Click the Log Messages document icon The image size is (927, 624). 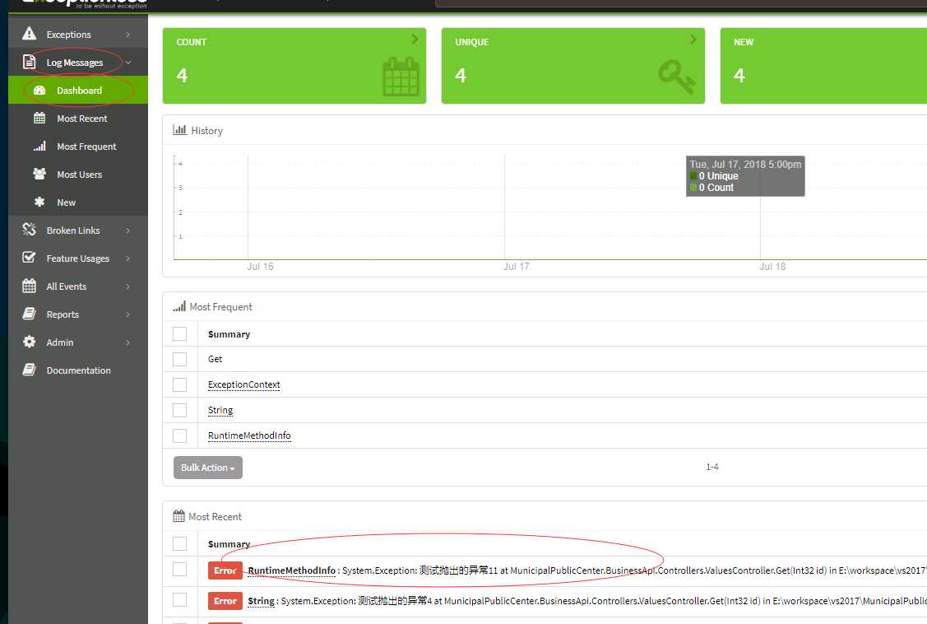pos(29,62)
